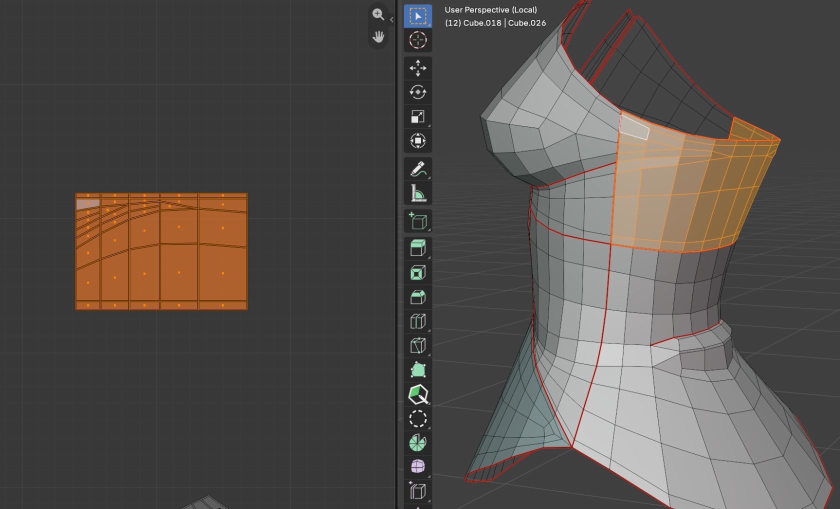840x509 pixels.
Task: Activate the Annotate pencil tool
Action: (418, 169)
